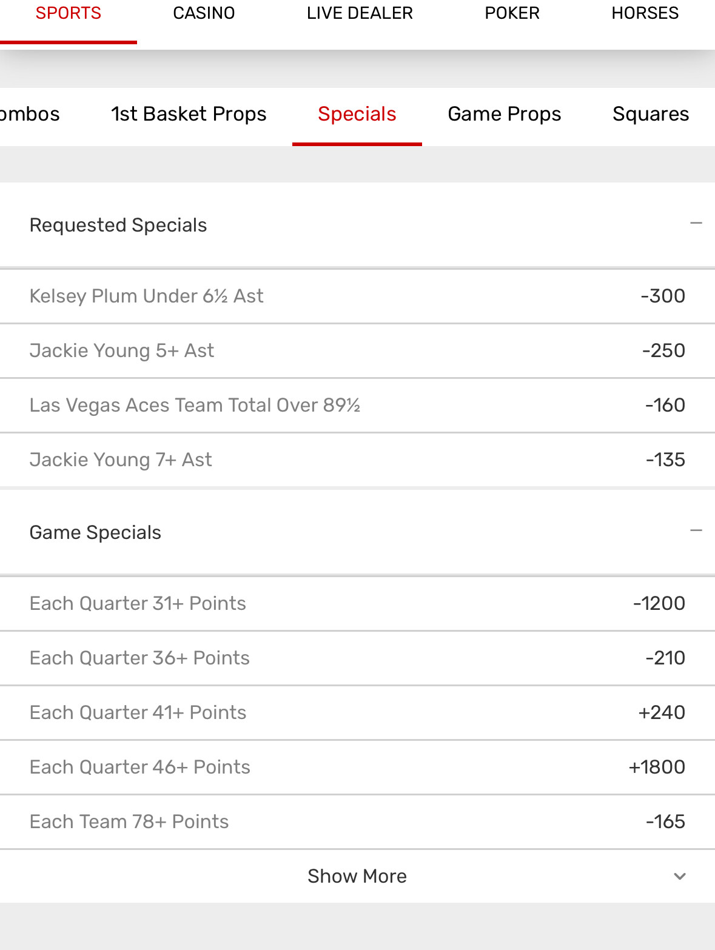
Task: Select the Sports tab
Action: pyautogui.click(x=68, y=13)
